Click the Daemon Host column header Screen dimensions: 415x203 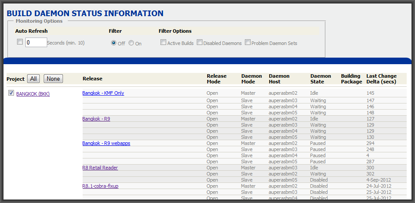point(279,79)
